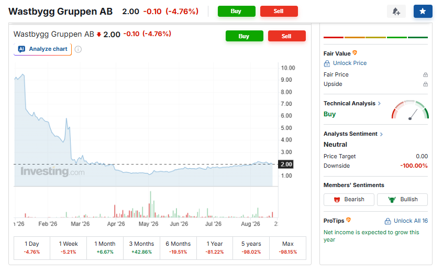The width and height of the screenshot is (443, 273).
Task: Open the Analyze chart button
Action: tap(42, 49)
